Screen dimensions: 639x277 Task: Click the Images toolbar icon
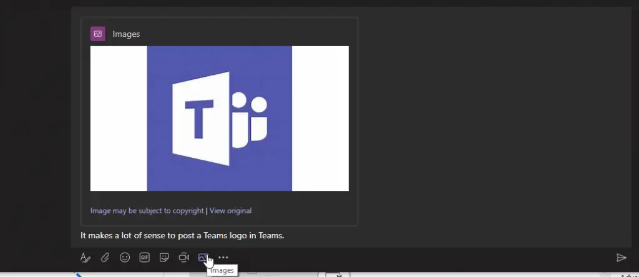click(x=203, y=258)
